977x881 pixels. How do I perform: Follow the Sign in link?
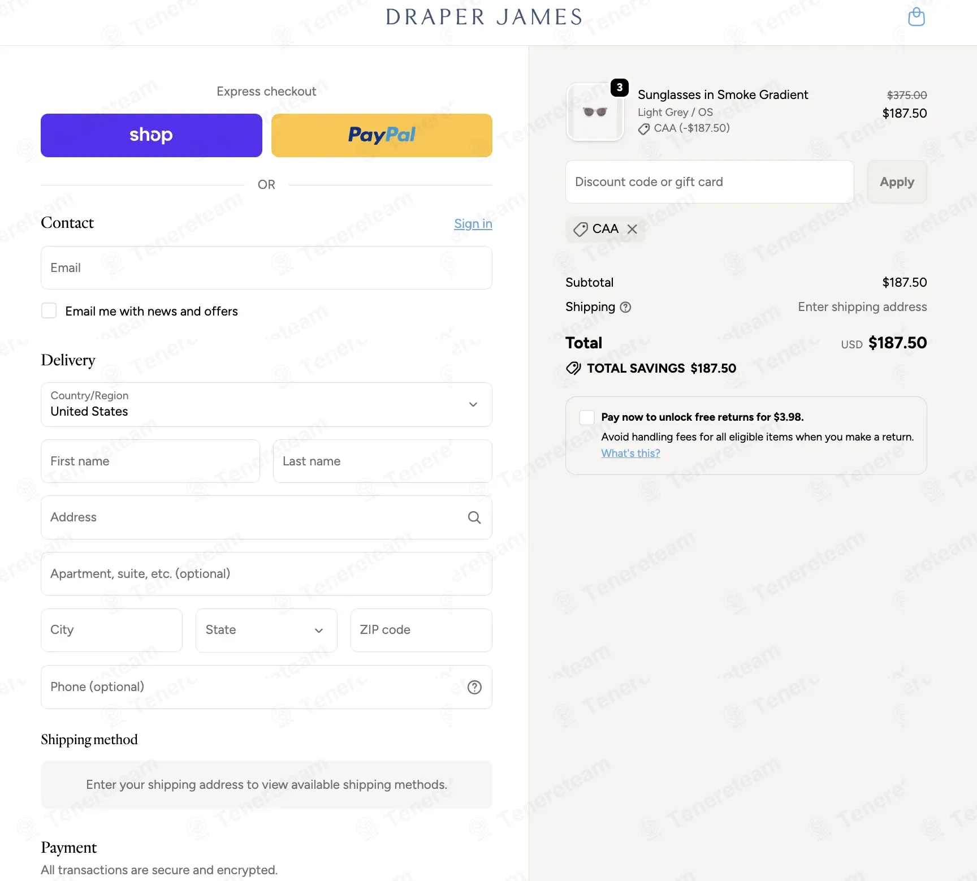pyautogui.click(x=473, y=224)
